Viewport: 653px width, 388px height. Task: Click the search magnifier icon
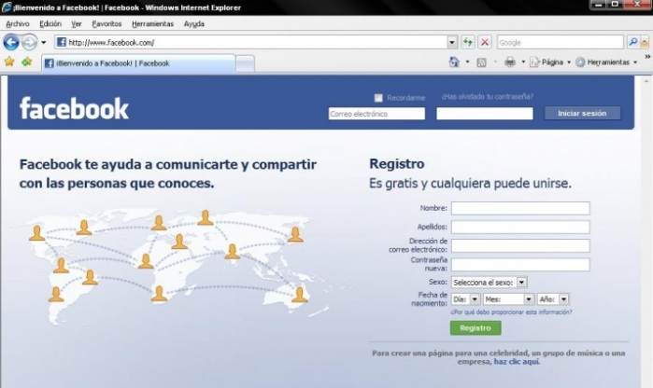633,42
